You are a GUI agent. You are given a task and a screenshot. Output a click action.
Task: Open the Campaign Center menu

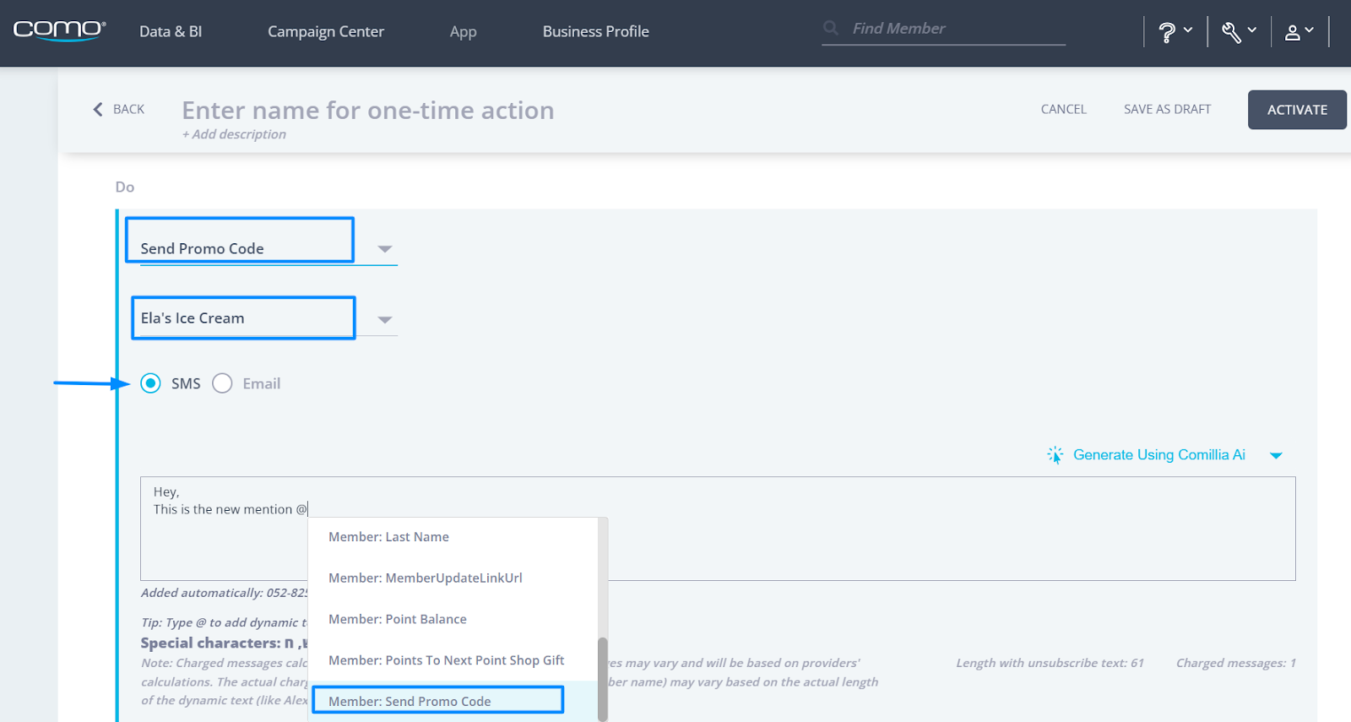[325, 31]
